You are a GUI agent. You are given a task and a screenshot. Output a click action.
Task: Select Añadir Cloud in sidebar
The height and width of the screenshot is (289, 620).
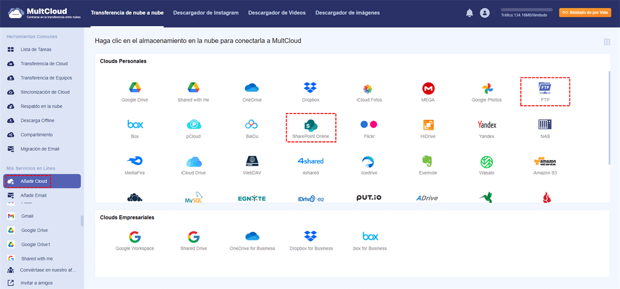[x=42, y=181]
